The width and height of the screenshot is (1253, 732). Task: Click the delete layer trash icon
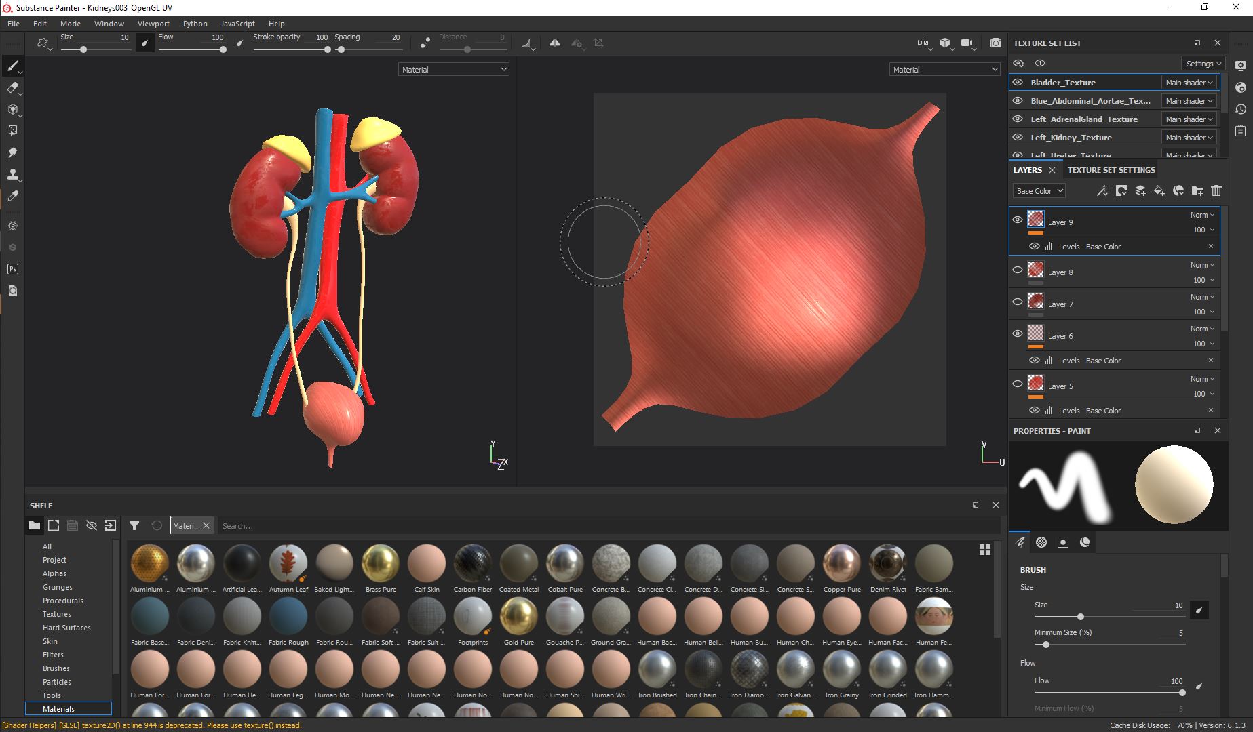[1216, 191]
